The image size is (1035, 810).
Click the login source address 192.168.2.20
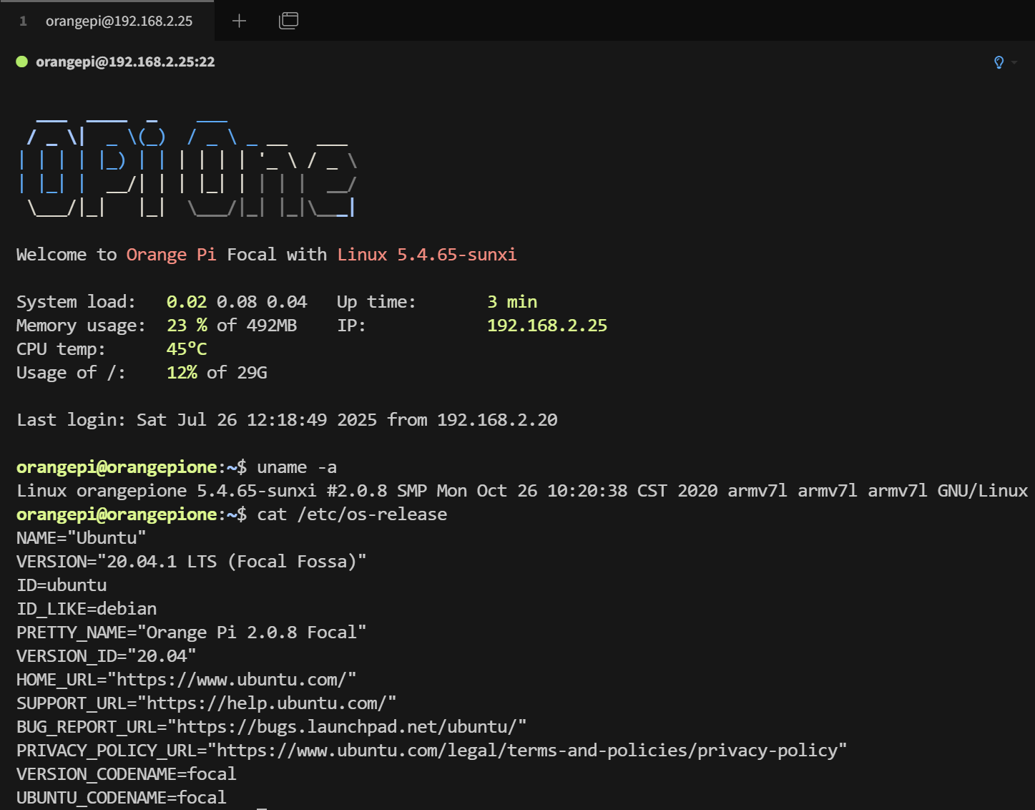point(497,420)
